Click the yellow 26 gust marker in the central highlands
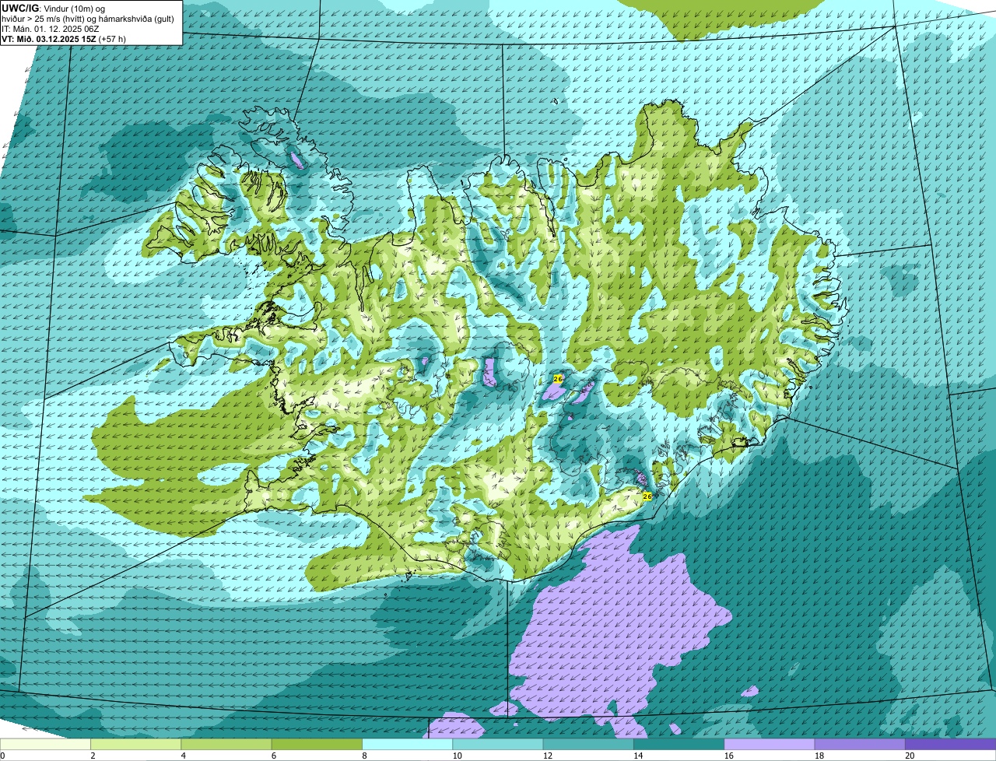This screenshot has height=761, width=996. (x=557, y=379)
